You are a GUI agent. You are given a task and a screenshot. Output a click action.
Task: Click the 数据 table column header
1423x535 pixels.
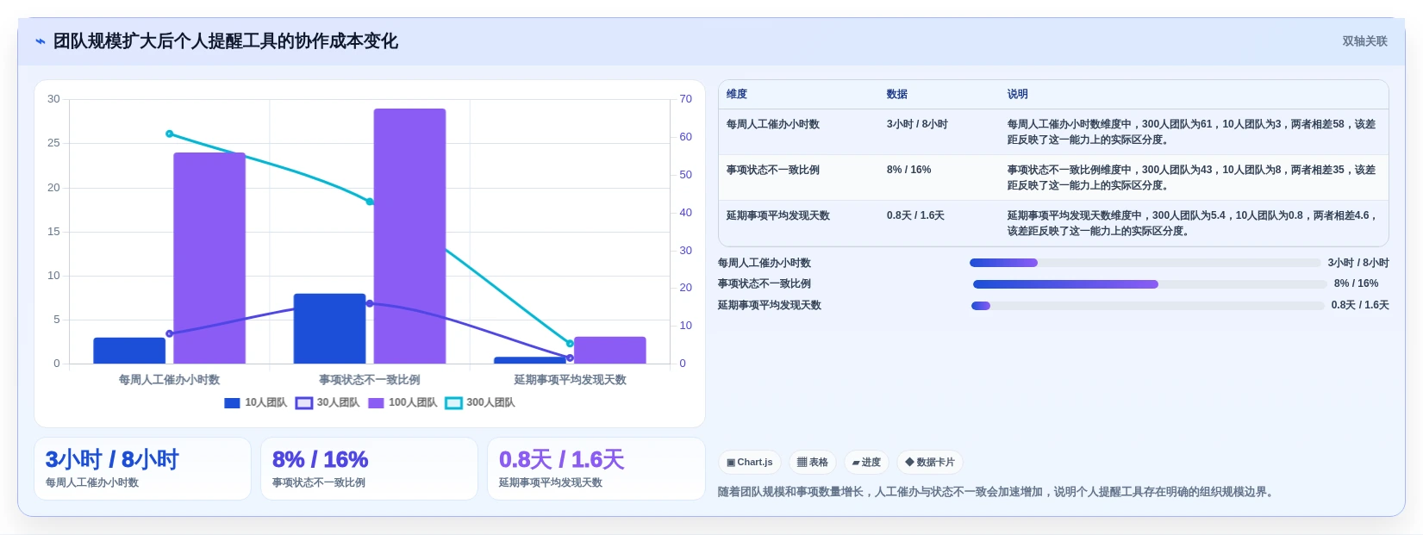897,94
